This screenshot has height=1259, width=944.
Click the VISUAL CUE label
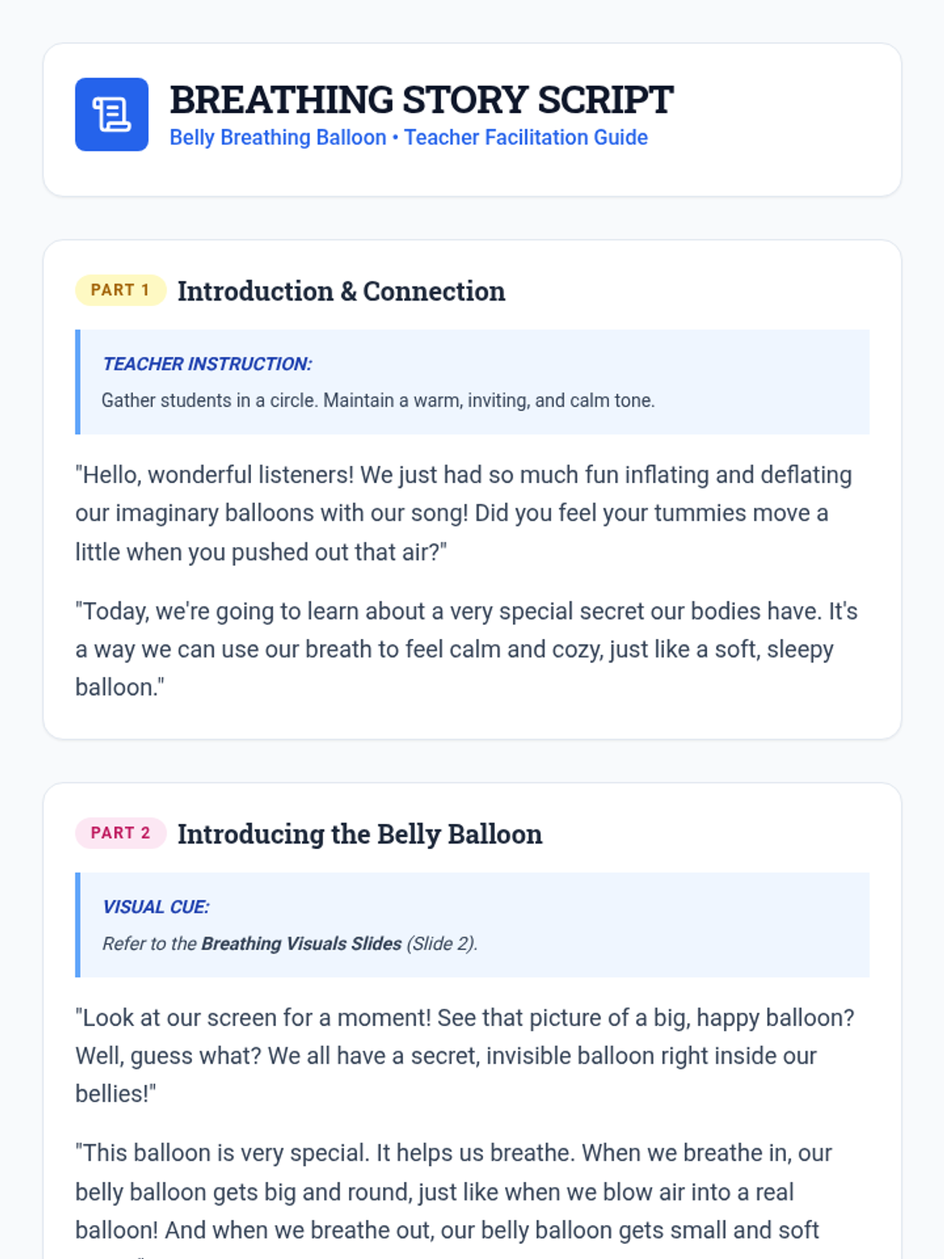pos(157,907)
